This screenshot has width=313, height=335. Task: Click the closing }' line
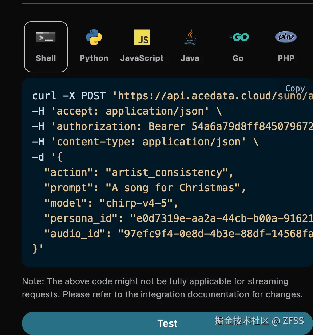(x=38, y=249)
